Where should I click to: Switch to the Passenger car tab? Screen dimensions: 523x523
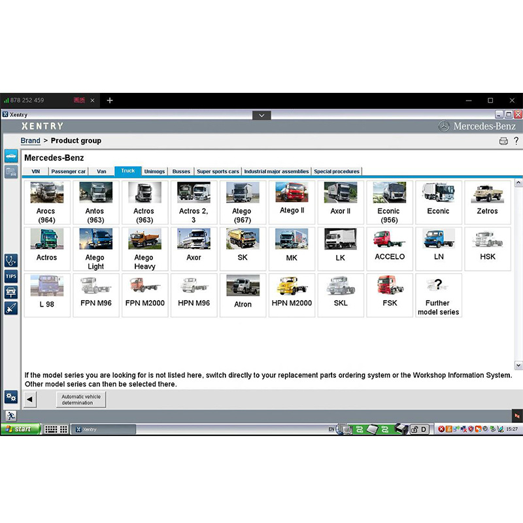point(69,171)
